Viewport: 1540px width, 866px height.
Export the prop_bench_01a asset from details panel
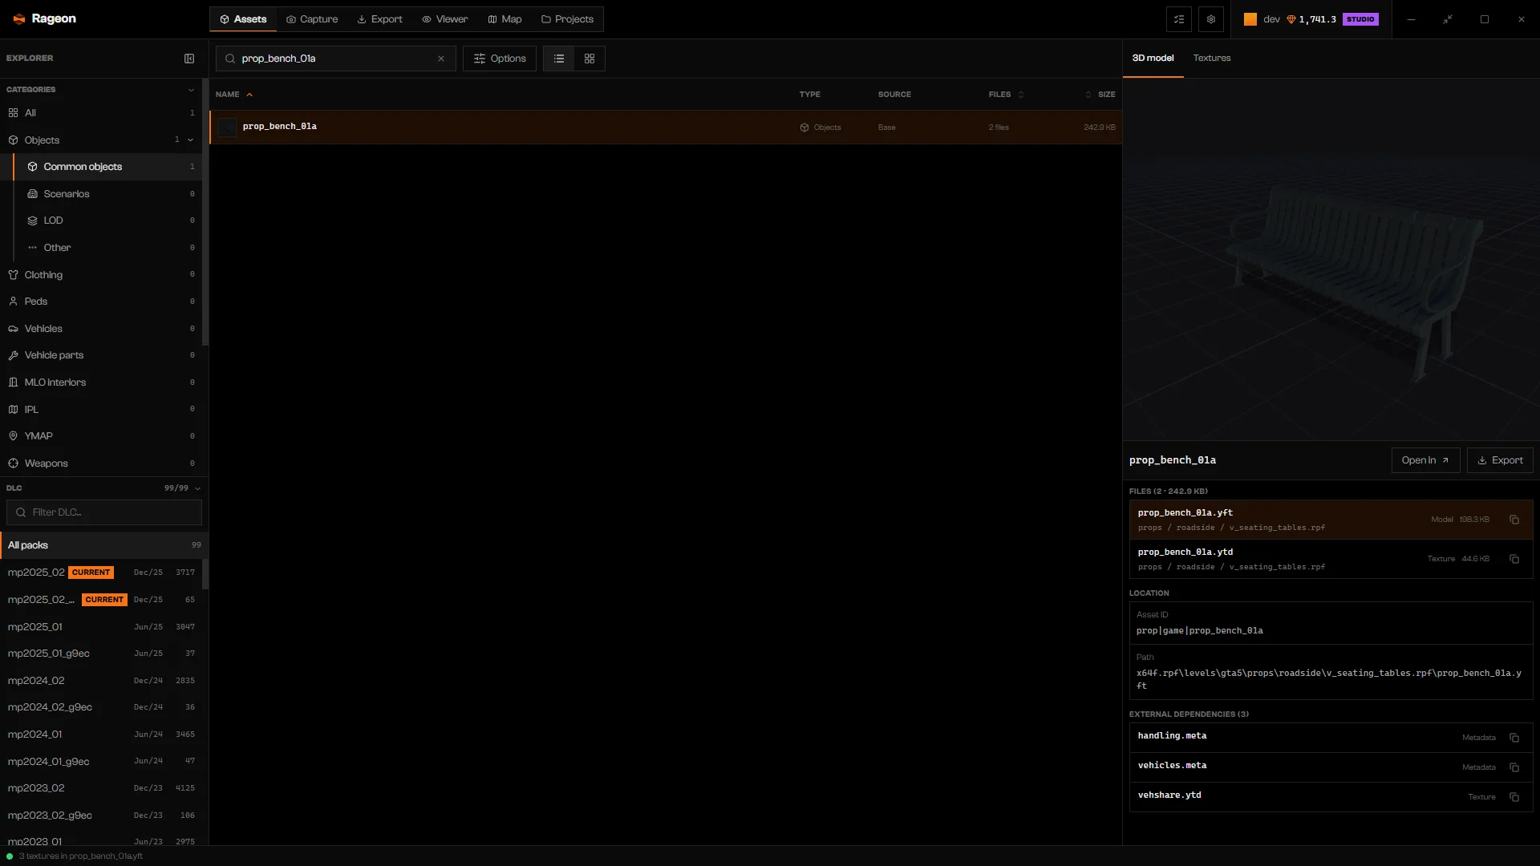pos(1500,460)
